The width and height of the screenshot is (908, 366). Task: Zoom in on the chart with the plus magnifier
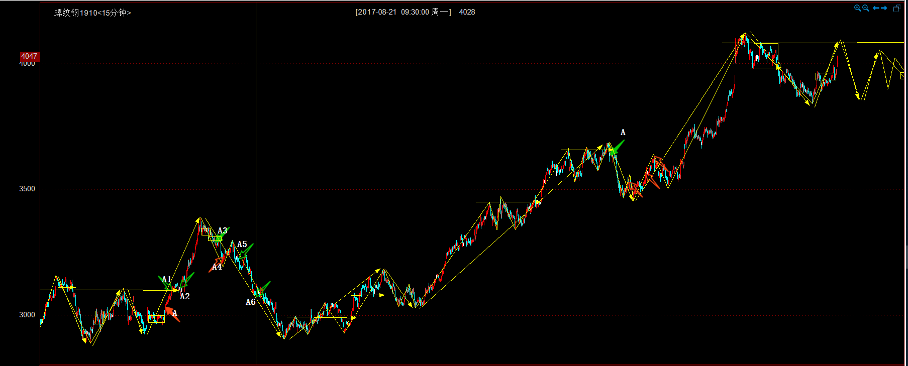pyautogui.click(x=857, y=8)
